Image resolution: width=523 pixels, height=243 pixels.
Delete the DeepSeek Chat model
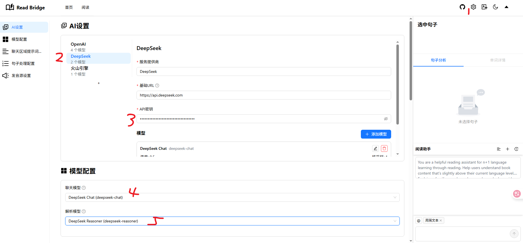coord(384,148)
